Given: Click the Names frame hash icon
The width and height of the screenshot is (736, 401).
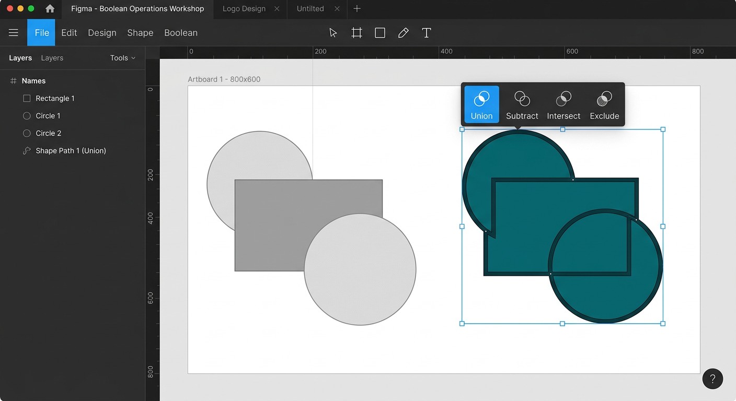Looking at the screenshot, I should [x=14, y=81].
